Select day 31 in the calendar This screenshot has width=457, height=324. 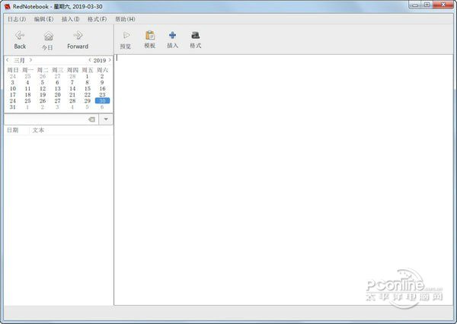click(12, 106)
